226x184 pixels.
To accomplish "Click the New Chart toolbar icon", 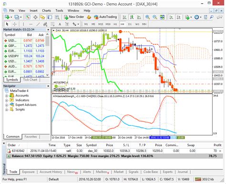I will [x=7, y=17].
